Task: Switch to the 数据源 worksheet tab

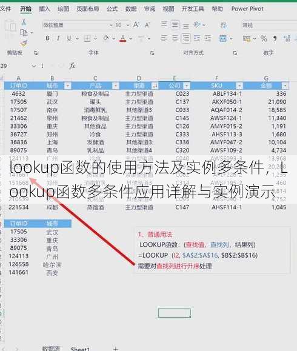Action: pos(51,349)
